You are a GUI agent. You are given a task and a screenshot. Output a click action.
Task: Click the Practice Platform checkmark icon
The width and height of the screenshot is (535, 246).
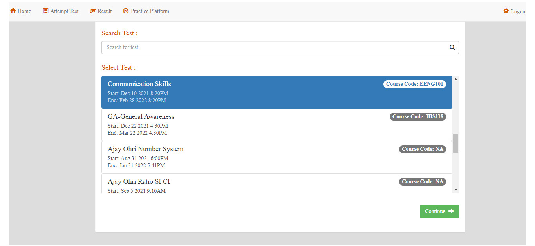(126, 11)
